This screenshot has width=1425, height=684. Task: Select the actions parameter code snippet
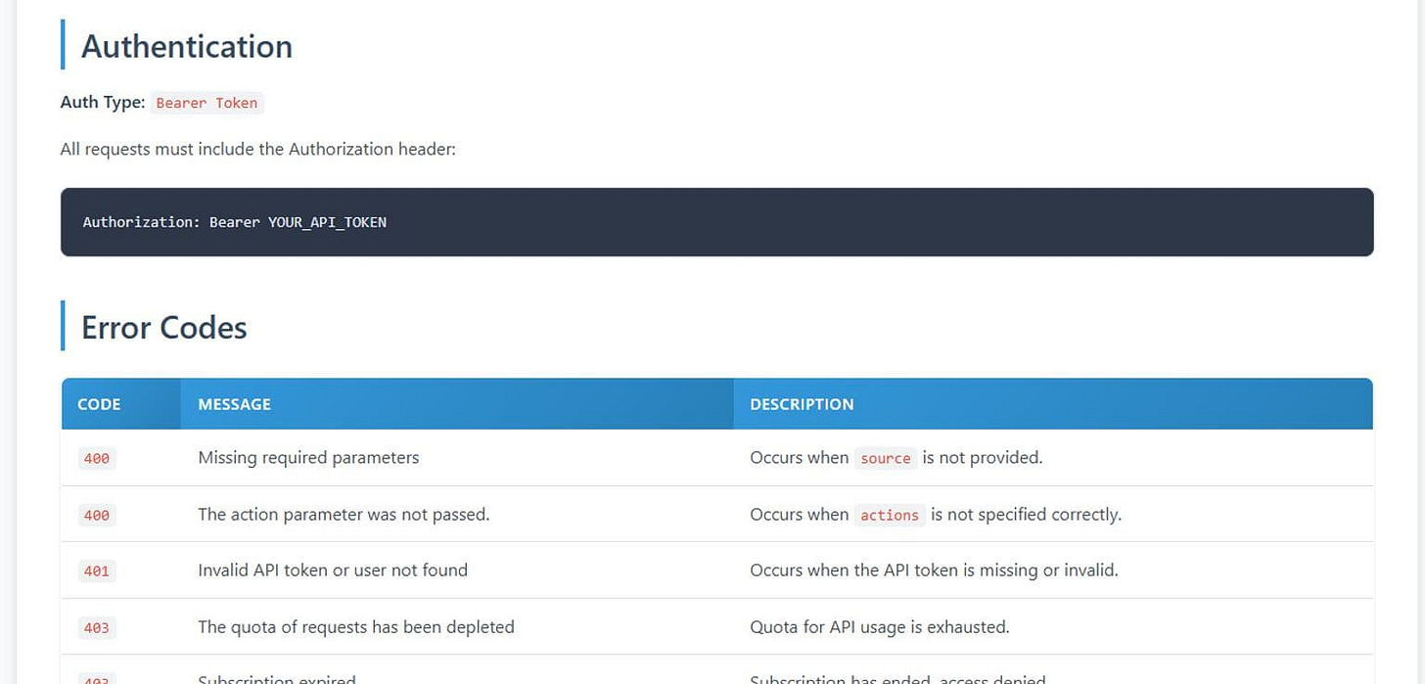tap(889, 515)
